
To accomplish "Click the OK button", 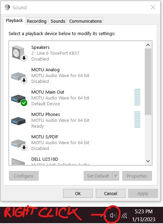I will (x=78, y=193).
